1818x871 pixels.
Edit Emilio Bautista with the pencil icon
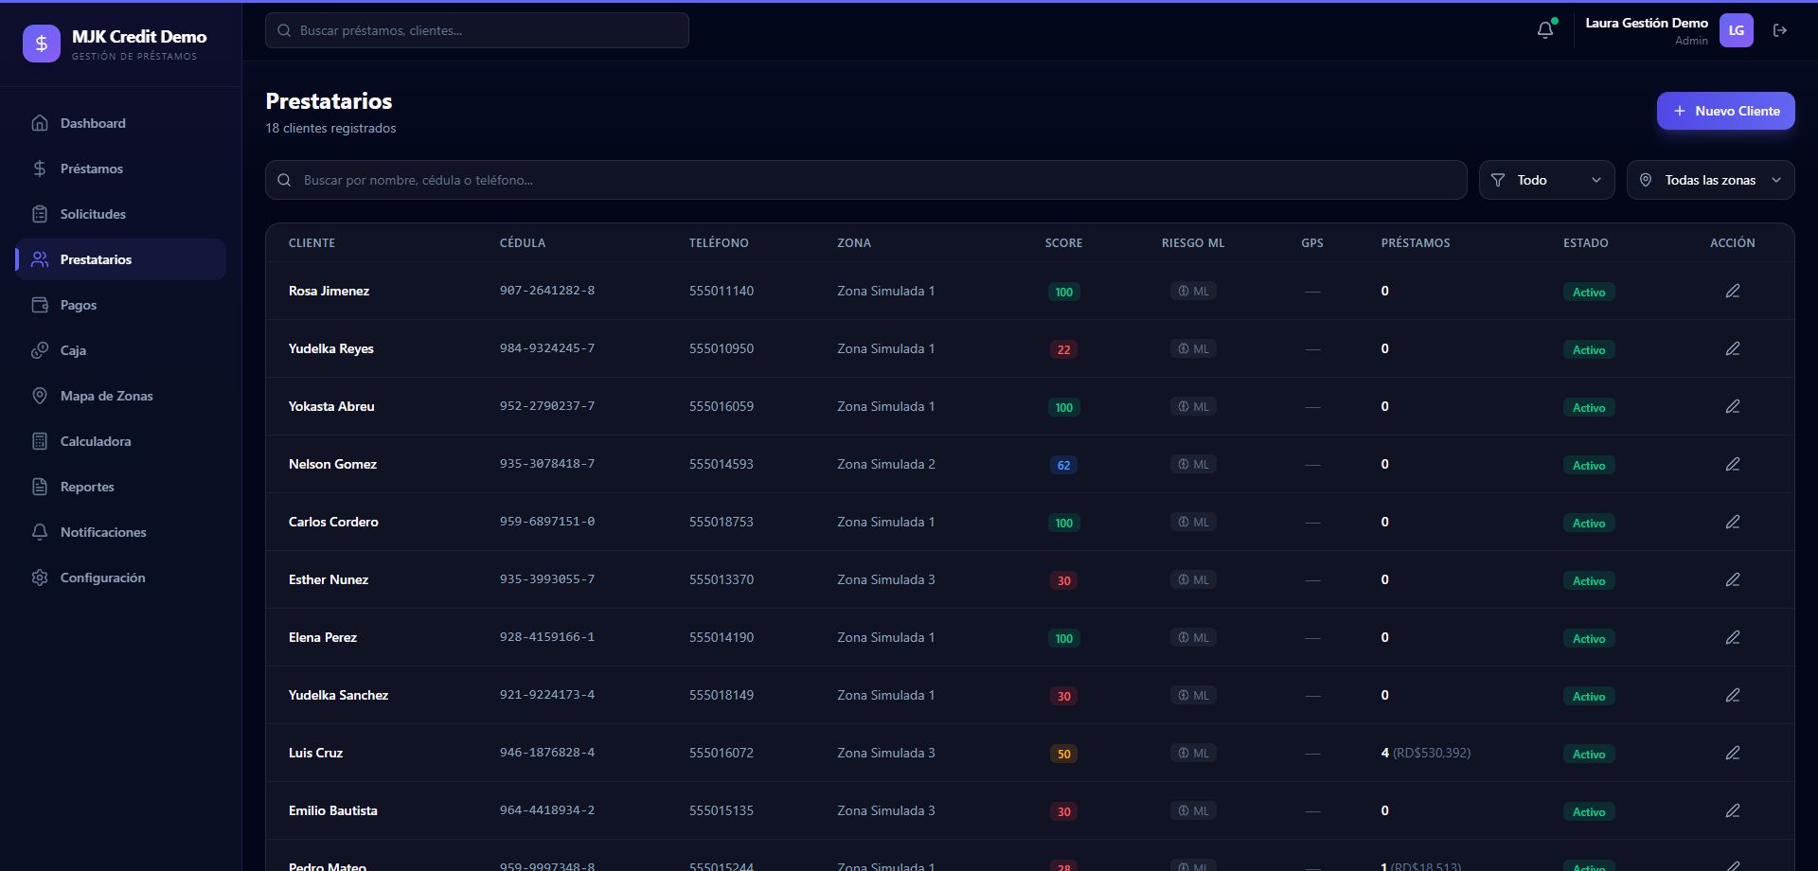1733,810
